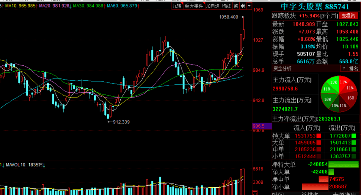The height and width of the screenshot is (195, 361).
Task: Click the latest price 1040.989 value
Action: (x=304, y=24)
